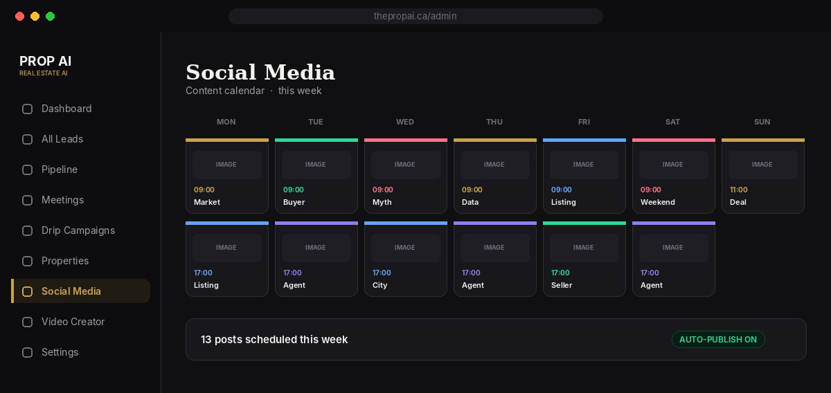Open Wednesday's Myth post image placeholder
Viewport: 831px width, 393px height.
tap(405, 165)
